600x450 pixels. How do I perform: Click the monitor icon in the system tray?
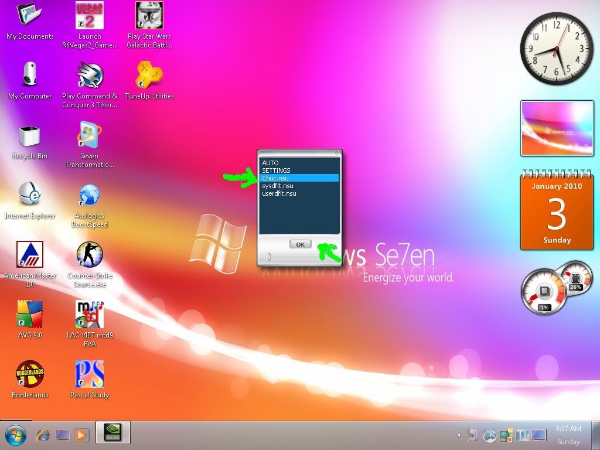click(x=538, y=435)
